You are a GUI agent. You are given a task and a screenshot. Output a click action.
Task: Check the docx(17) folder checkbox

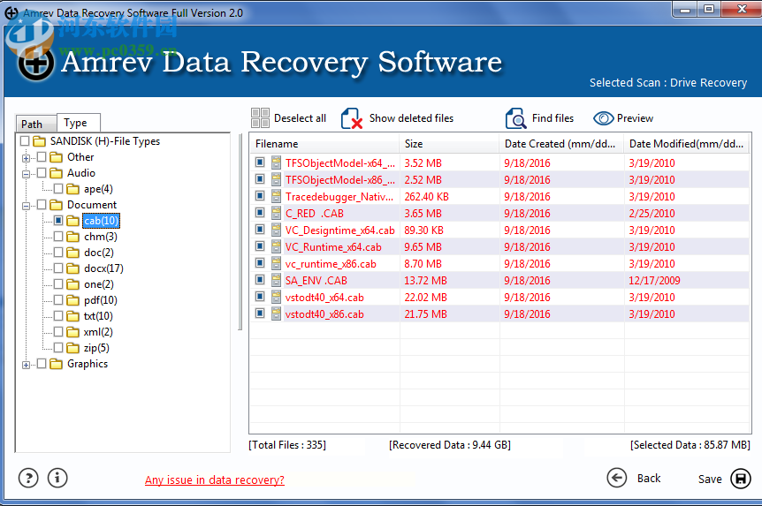point(58,268)
